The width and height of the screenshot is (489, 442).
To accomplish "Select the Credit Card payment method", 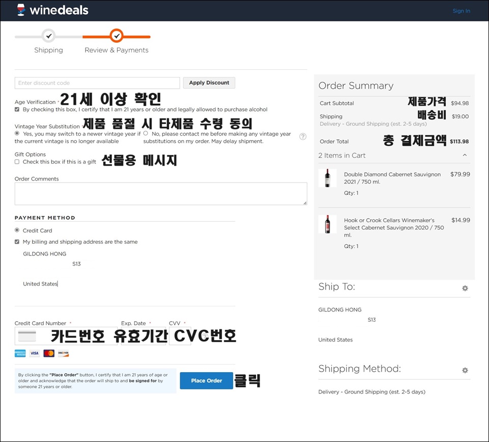I will 17,230.
